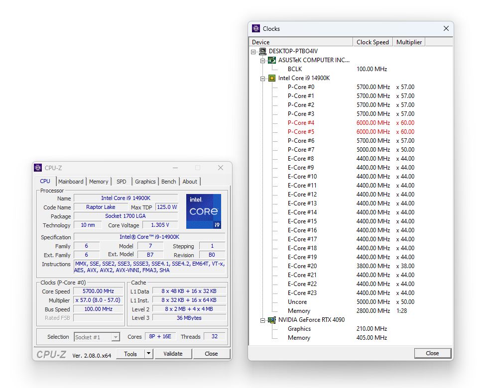Click the Clocks window title bar icon
This screenshot has height=388, width=498.
pos(256,28)
